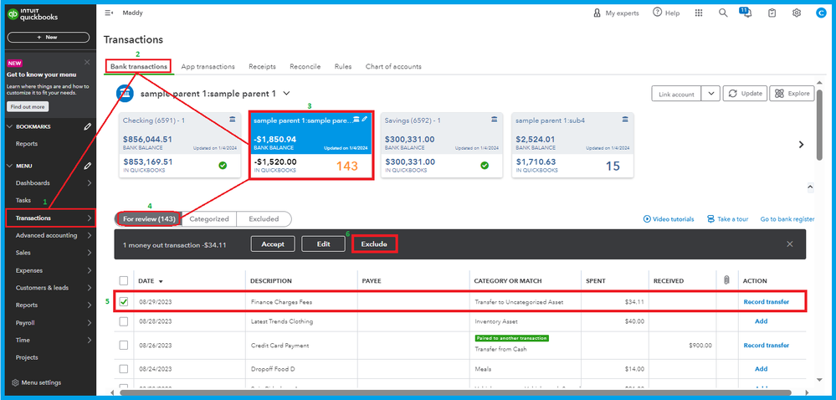Edit selected account card with pencil icon
Image resolution: width=836 pixels, height=400 pixels.
[365, 120]
